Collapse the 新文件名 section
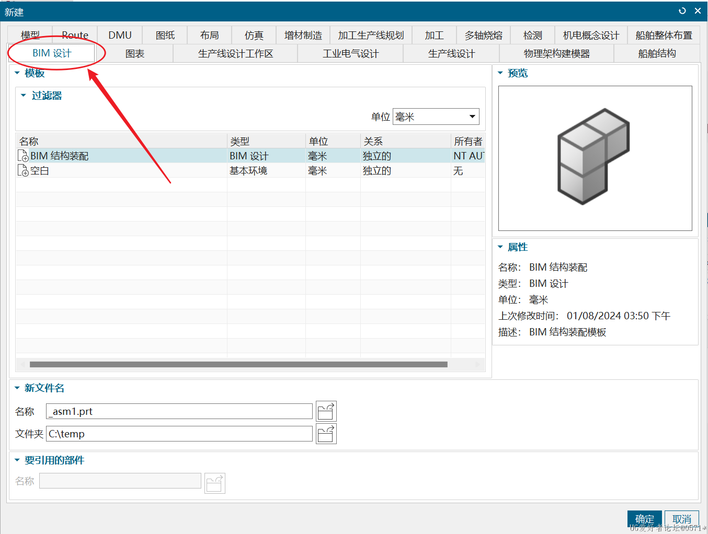This screenshot has height=534, width=708. point(17,388)
